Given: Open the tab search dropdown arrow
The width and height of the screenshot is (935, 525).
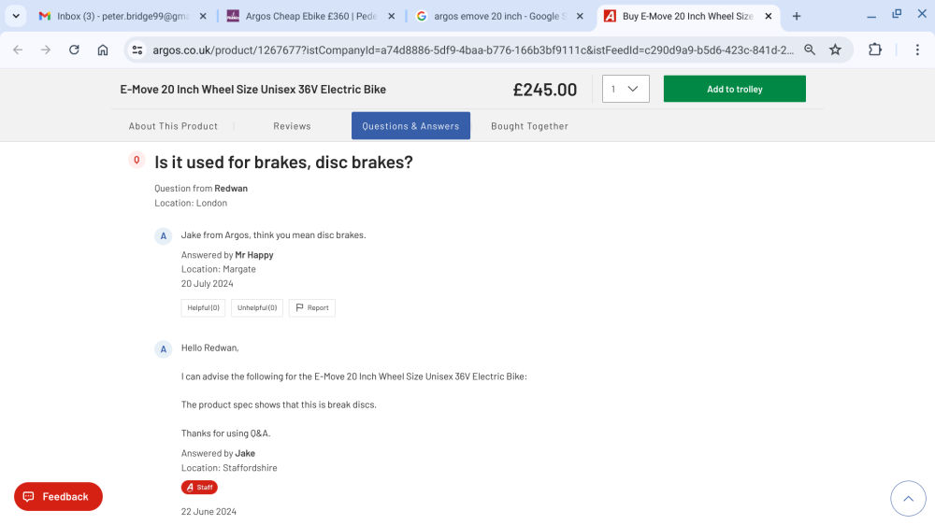Looking at the screenshot, I should [16, 16].
